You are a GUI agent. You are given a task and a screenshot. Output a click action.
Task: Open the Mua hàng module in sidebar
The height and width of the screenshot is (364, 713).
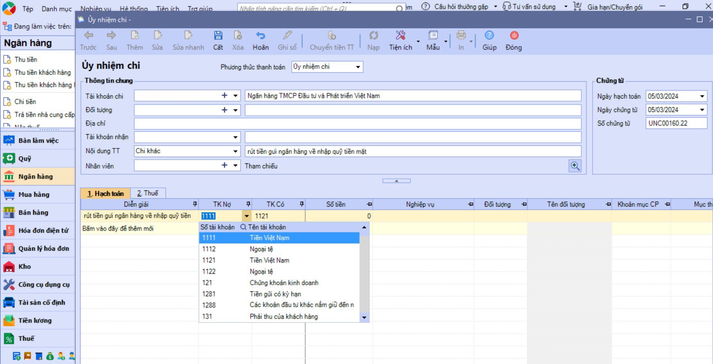pyautogui.click(x=34, y=195)
